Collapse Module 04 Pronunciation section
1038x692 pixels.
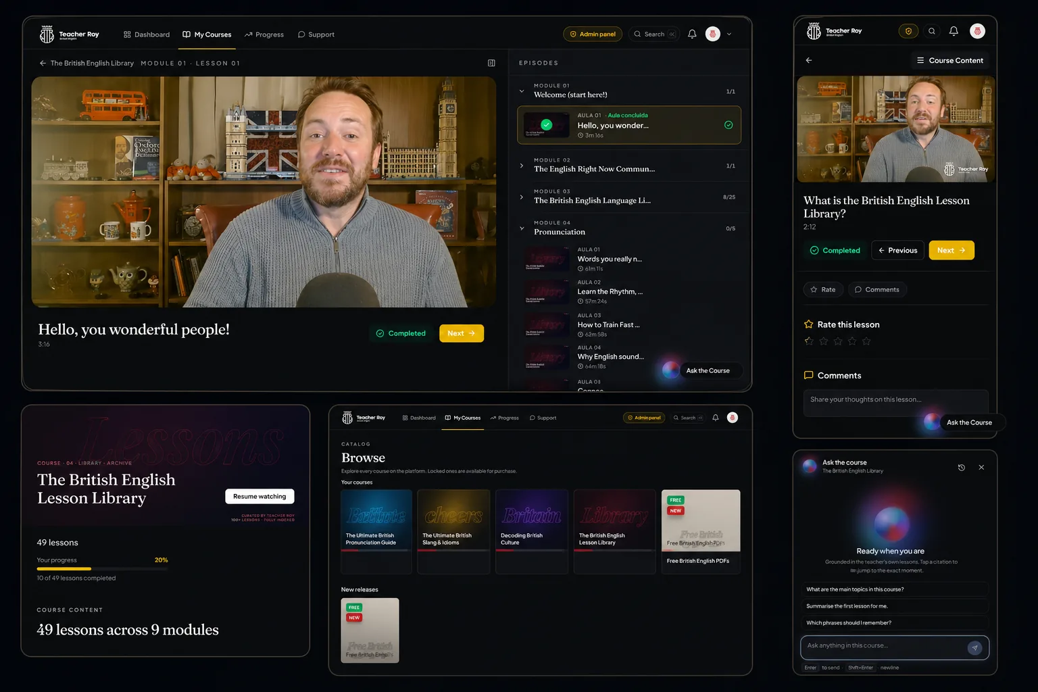522,228
